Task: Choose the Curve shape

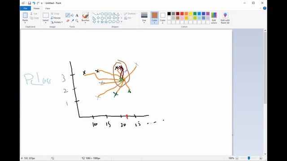Action: [x=98, y=14]
